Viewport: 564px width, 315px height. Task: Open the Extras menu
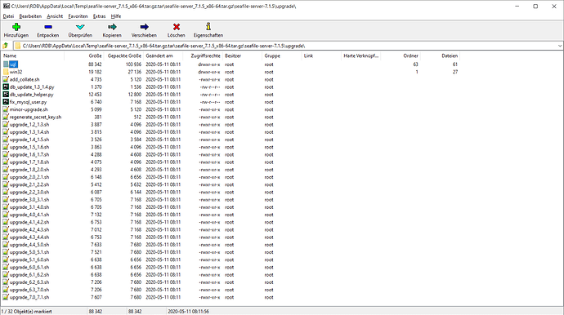tap(99, 16)
